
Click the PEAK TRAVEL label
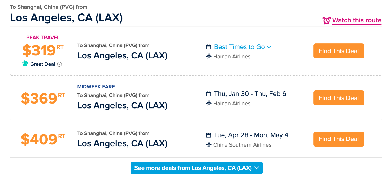tap(43, 38)
